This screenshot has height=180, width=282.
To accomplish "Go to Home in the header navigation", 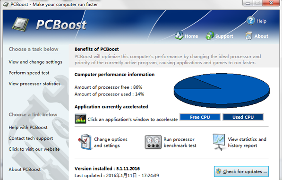I will point(191,36).
